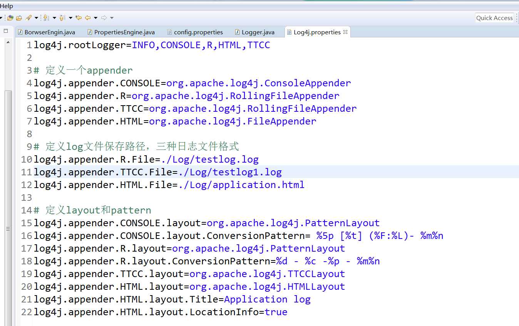The image size is (519, 326).
Task: Click 'org.apache.log4j.HTMLLayout' on line 20
Action: [267, 287]
